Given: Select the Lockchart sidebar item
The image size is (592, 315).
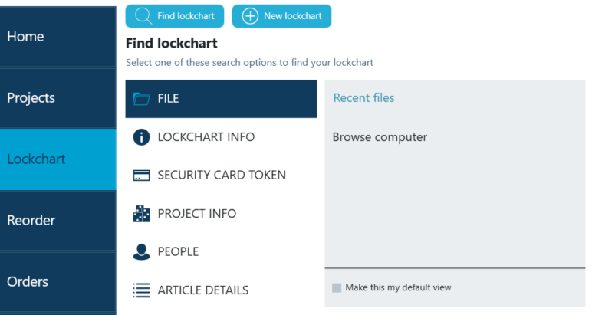Looking at the screenshot, I should 58,159.
